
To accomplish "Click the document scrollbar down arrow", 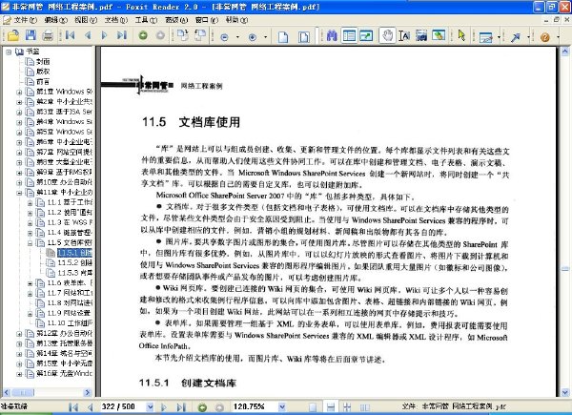I will coord(565,393).
